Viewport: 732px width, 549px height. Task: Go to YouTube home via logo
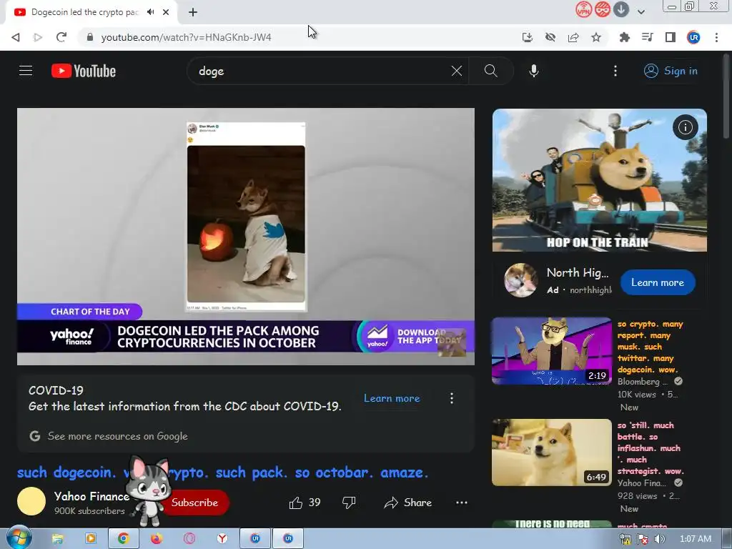point(84,71)
